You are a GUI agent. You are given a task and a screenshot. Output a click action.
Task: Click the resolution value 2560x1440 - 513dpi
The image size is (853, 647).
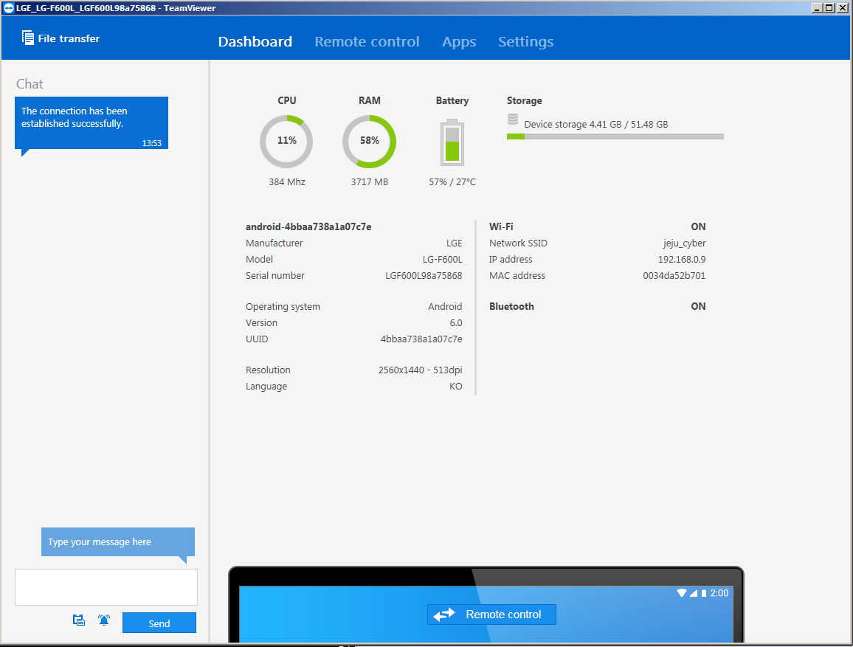[x=420, y=370]
